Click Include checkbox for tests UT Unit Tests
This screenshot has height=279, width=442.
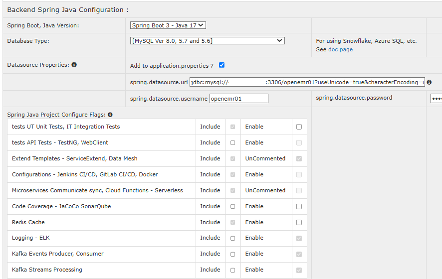coord(232,127)
